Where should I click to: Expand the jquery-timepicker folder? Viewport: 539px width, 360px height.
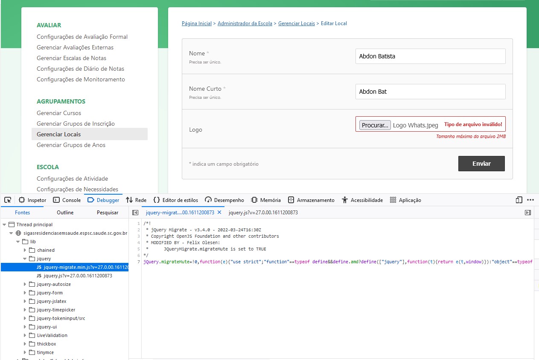(x=25, y=310)
